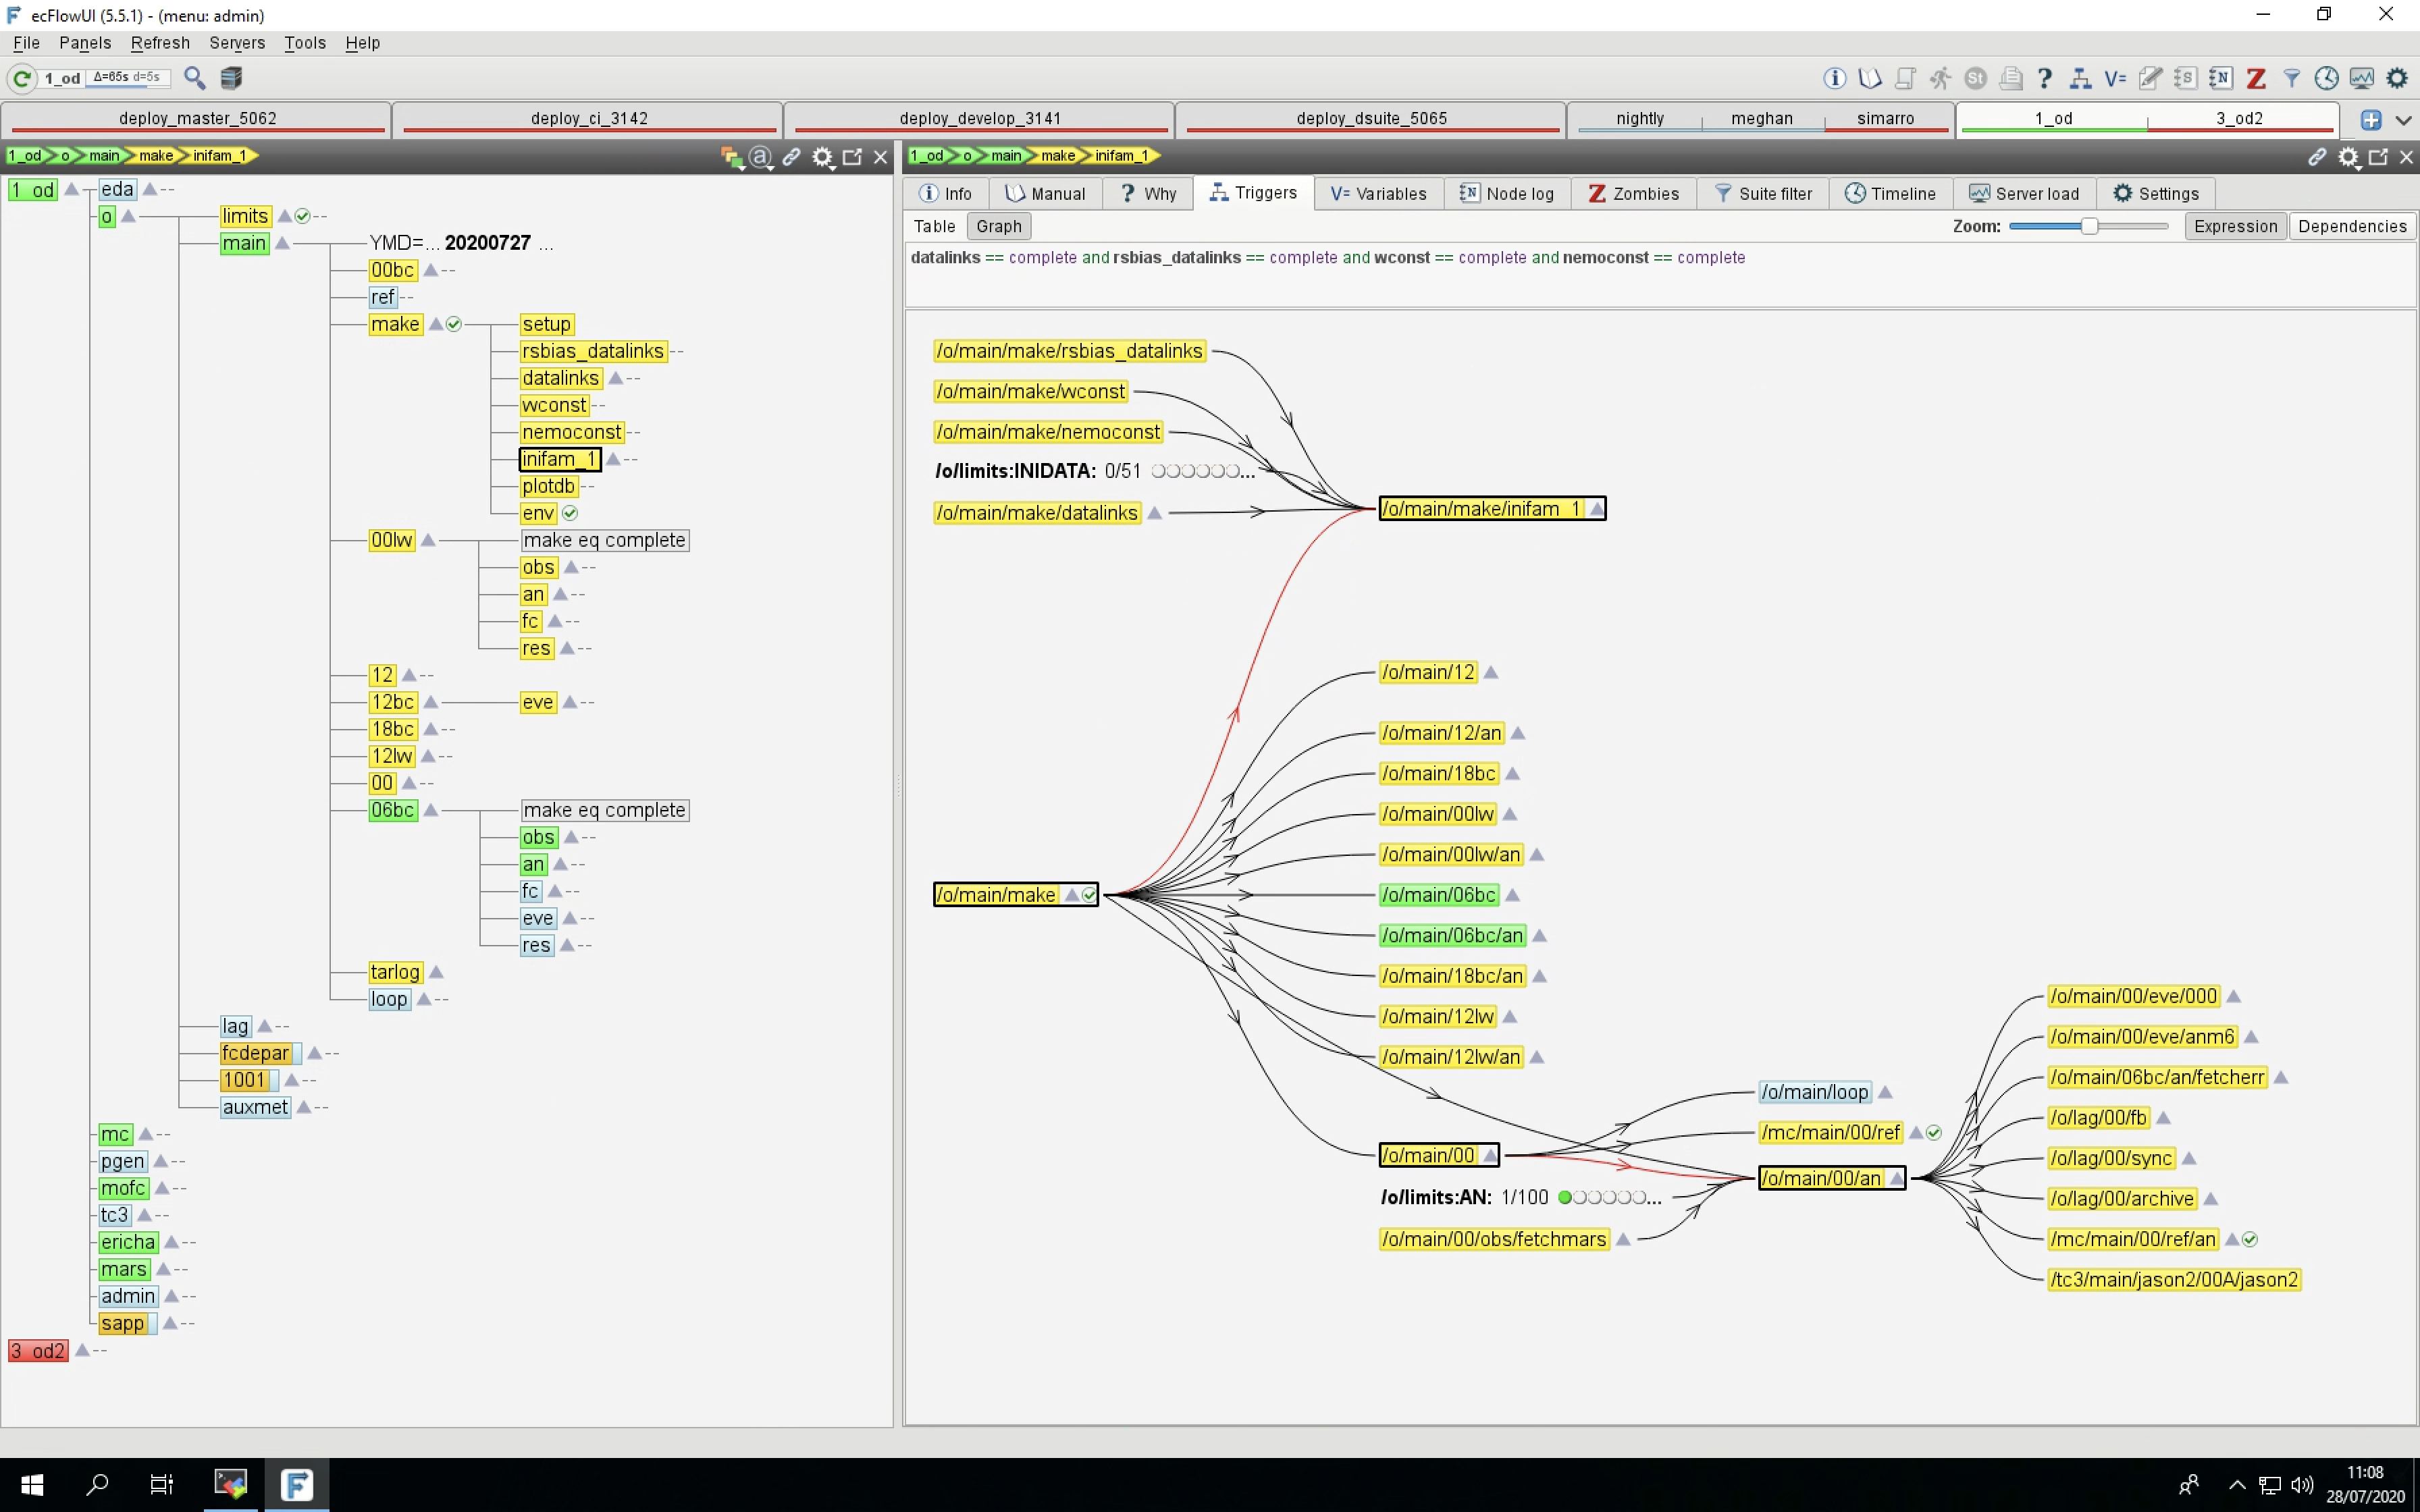The height and width of the screenshot is (1512, 2420).
Task: Select the plotdb node in the tree
Action: pos(548,486)
